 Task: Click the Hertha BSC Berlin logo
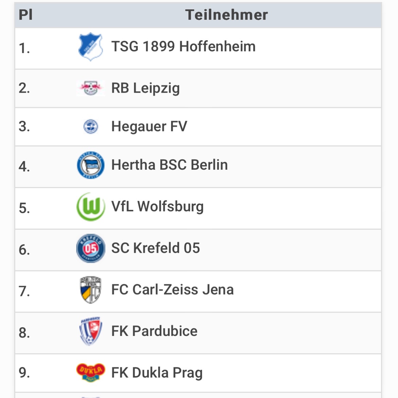pos(90,165)
